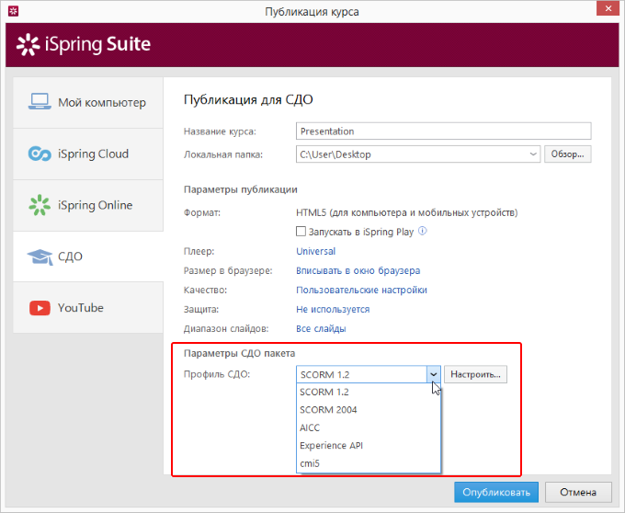Switch to the YouTube tab

click(88, 308)
